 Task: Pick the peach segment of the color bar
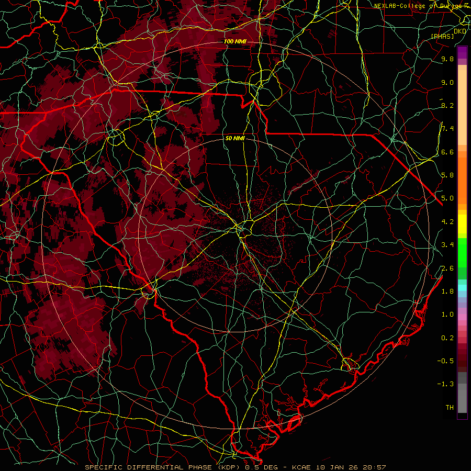(462, 107)
